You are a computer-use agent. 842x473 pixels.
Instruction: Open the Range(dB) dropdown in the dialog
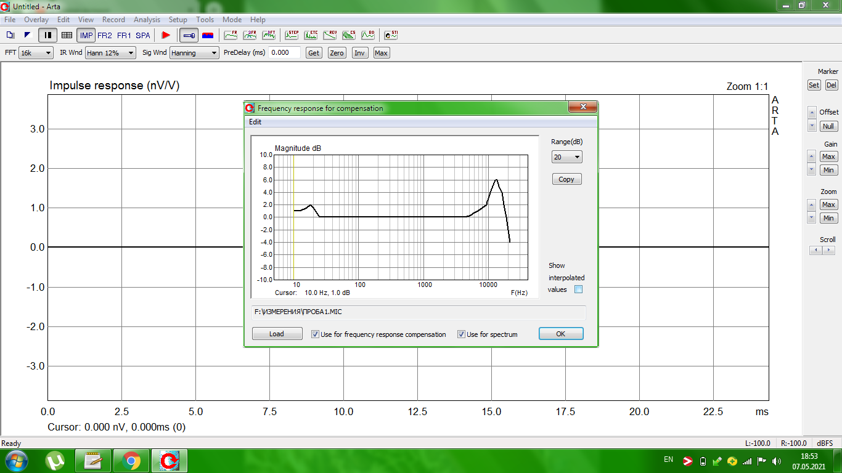click(567, 157)
